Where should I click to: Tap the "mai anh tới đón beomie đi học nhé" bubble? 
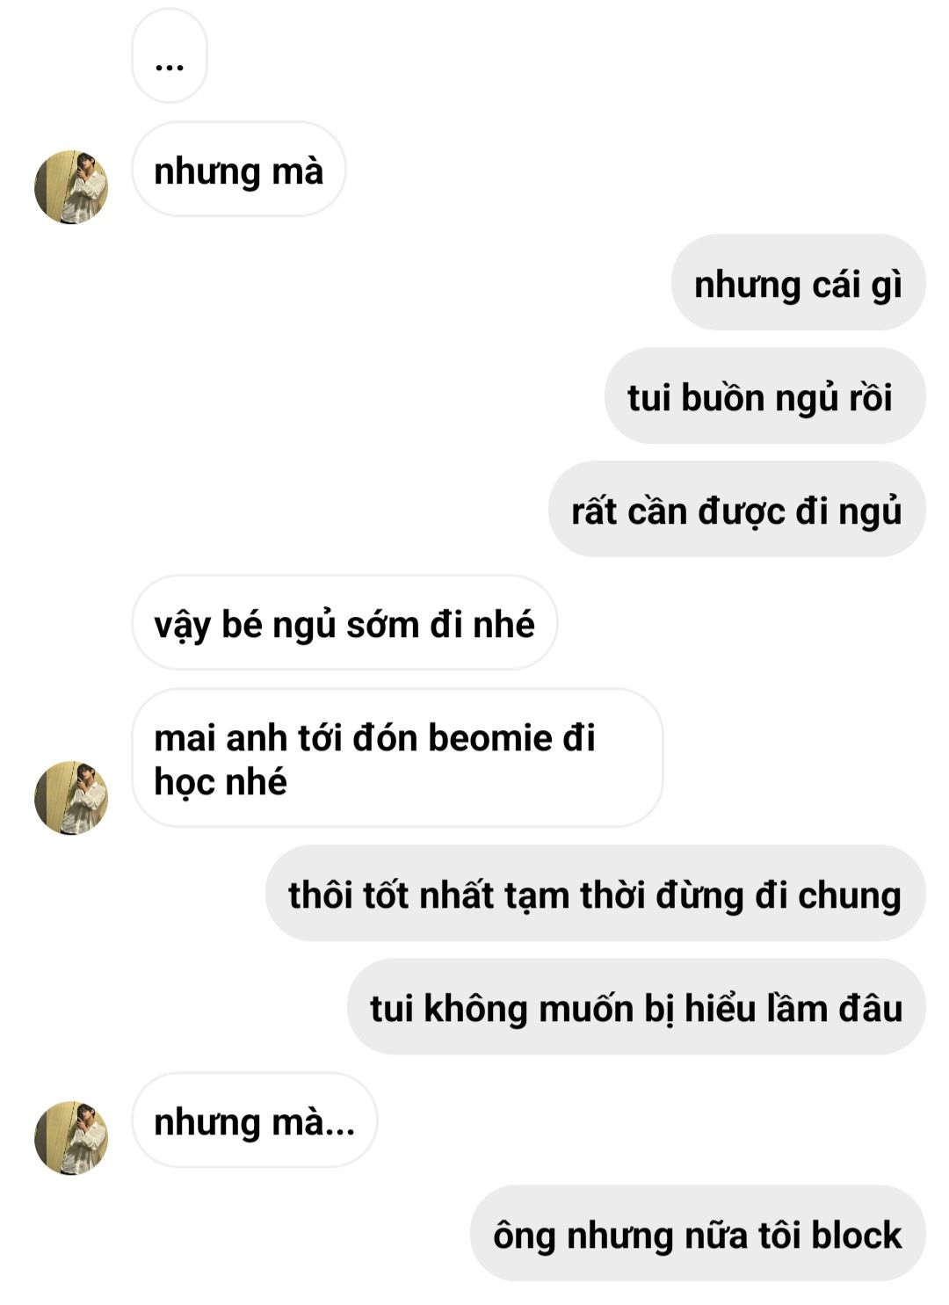(397, 758)
